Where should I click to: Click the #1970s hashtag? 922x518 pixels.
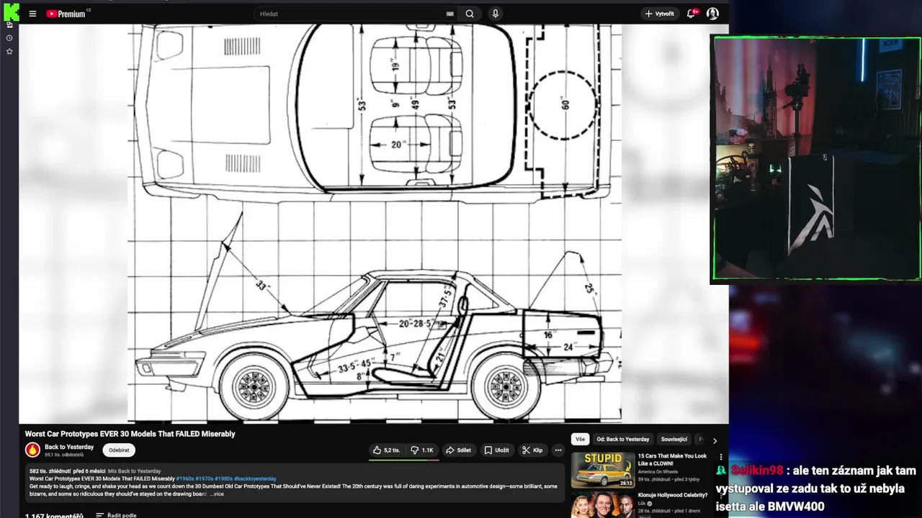pyautogui.click(x=204, y=478)
